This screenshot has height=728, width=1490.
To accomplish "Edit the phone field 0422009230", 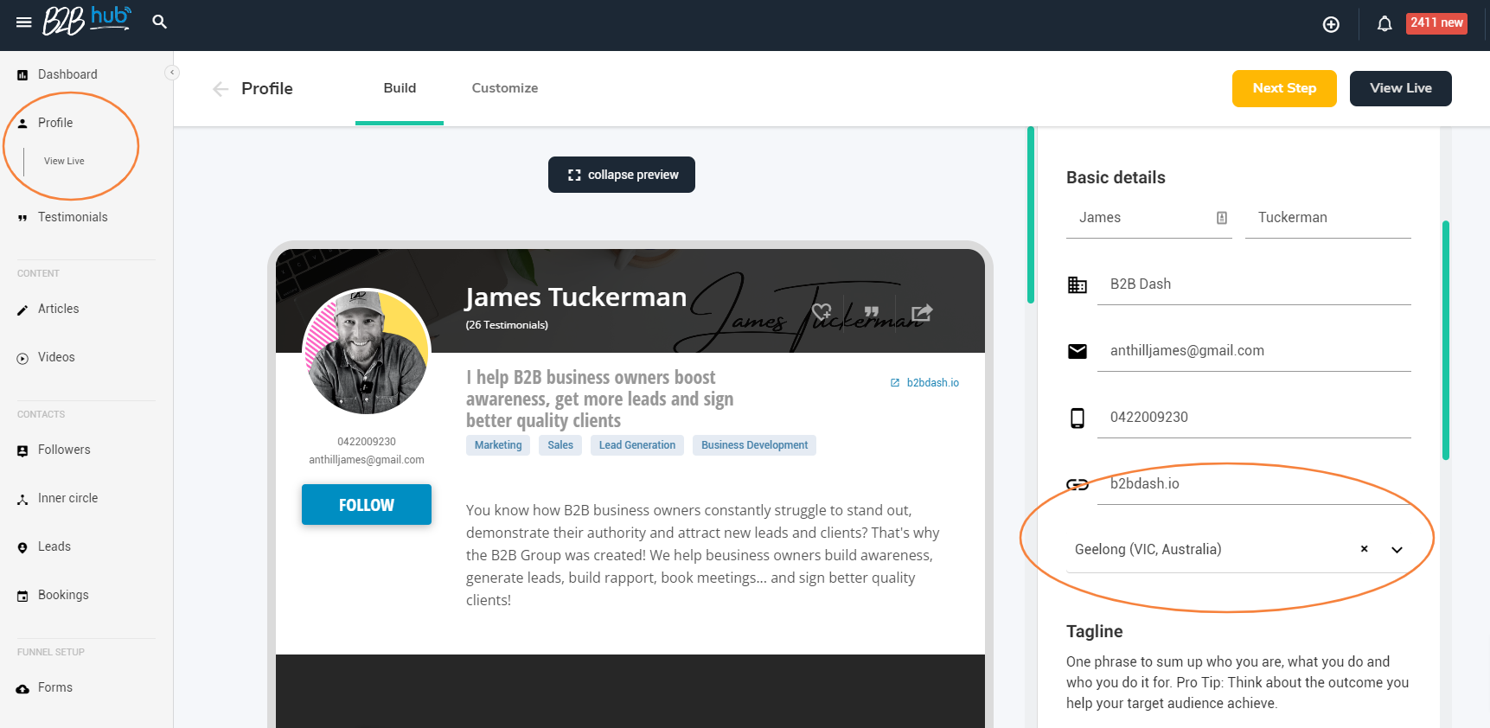I will click(1254, 418).
